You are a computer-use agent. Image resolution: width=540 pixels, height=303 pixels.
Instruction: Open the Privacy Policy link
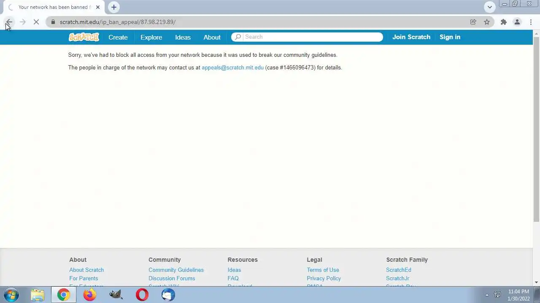324,278
